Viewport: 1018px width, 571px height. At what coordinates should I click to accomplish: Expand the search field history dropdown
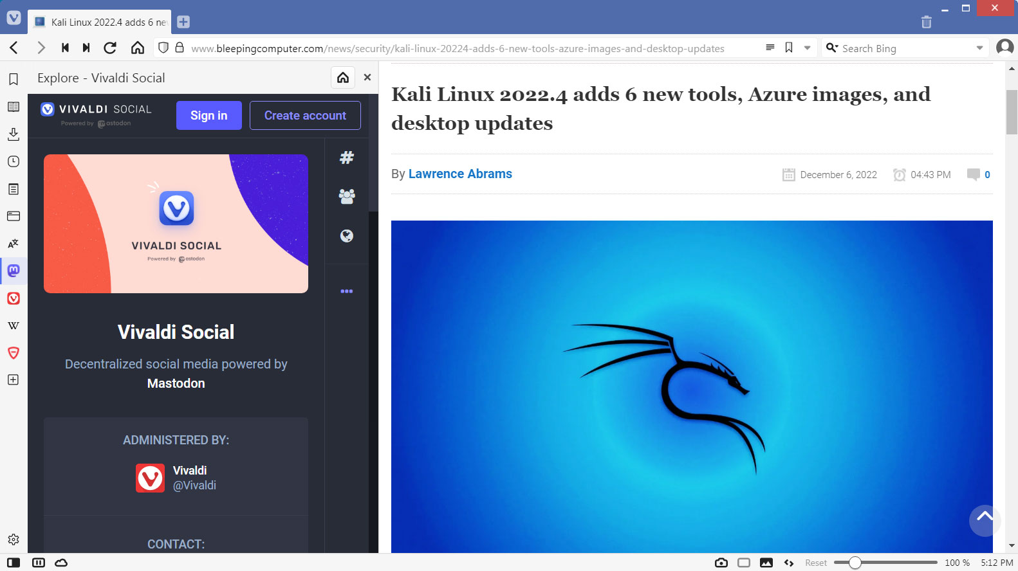click(x=979, y=48)
